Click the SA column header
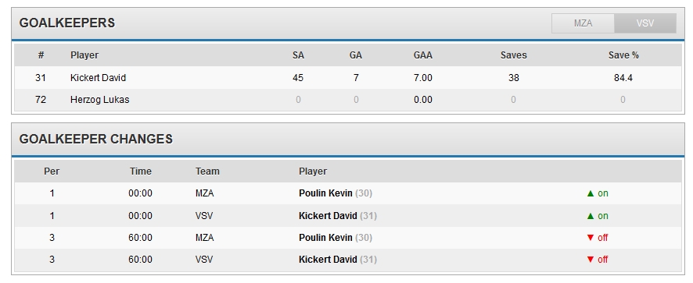 click(x=298, y=55)
